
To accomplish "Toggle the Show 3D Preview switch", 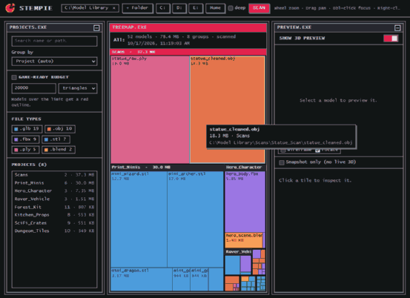I will click(391, 39).
